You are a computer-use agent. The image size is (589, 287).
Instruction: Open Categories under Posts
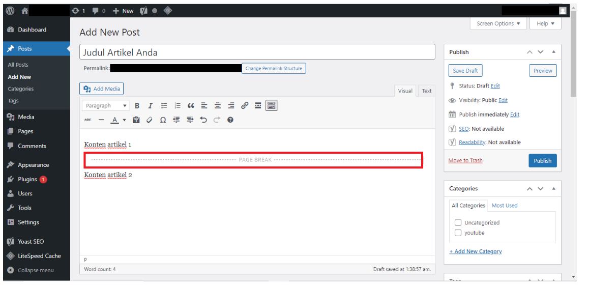pyautogui.click(x=21, y=89)
